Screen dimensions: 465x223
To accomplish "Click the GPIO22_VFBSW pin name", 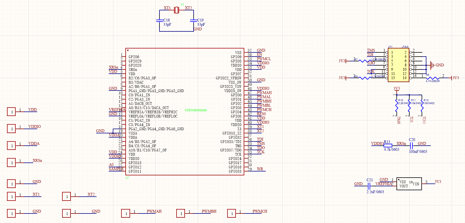I will 229,78.
